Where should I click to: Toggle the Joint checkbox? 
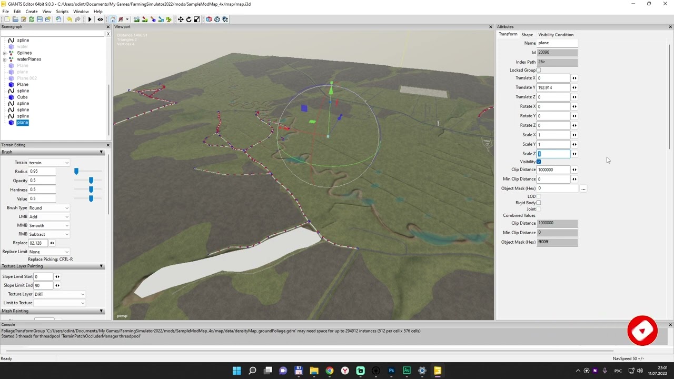point(539,209)
